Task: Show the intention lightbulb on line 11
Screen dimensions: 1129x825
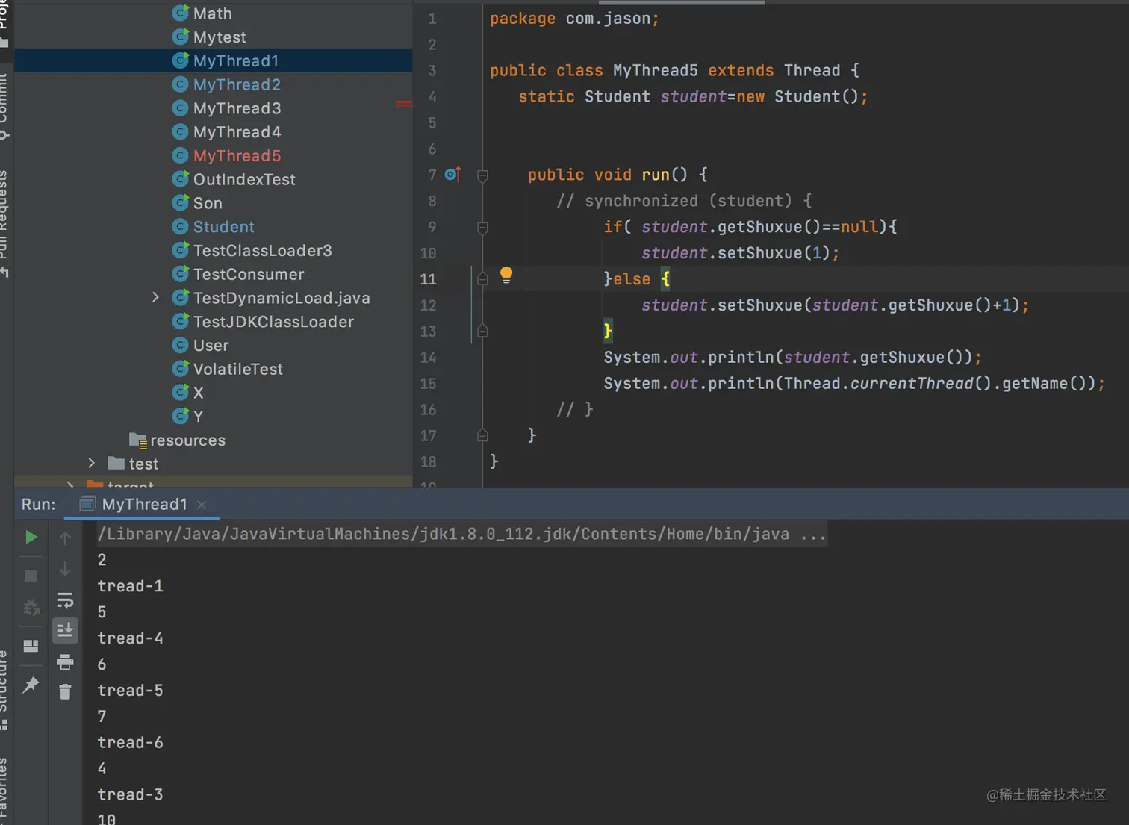Action: 506,275
